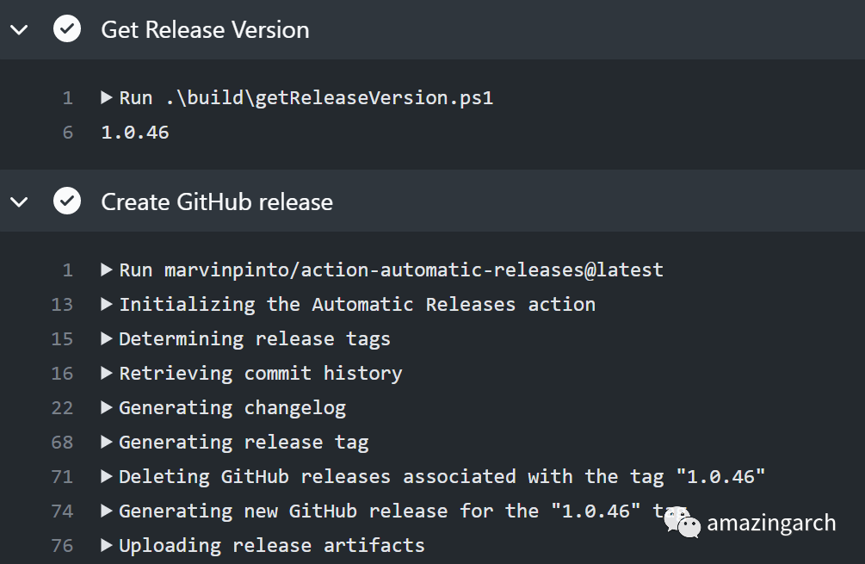Screen dimensions: 865x564
Task: Click the collapse chevron beside Create GitHub release
Action: [x=18, y=201]
